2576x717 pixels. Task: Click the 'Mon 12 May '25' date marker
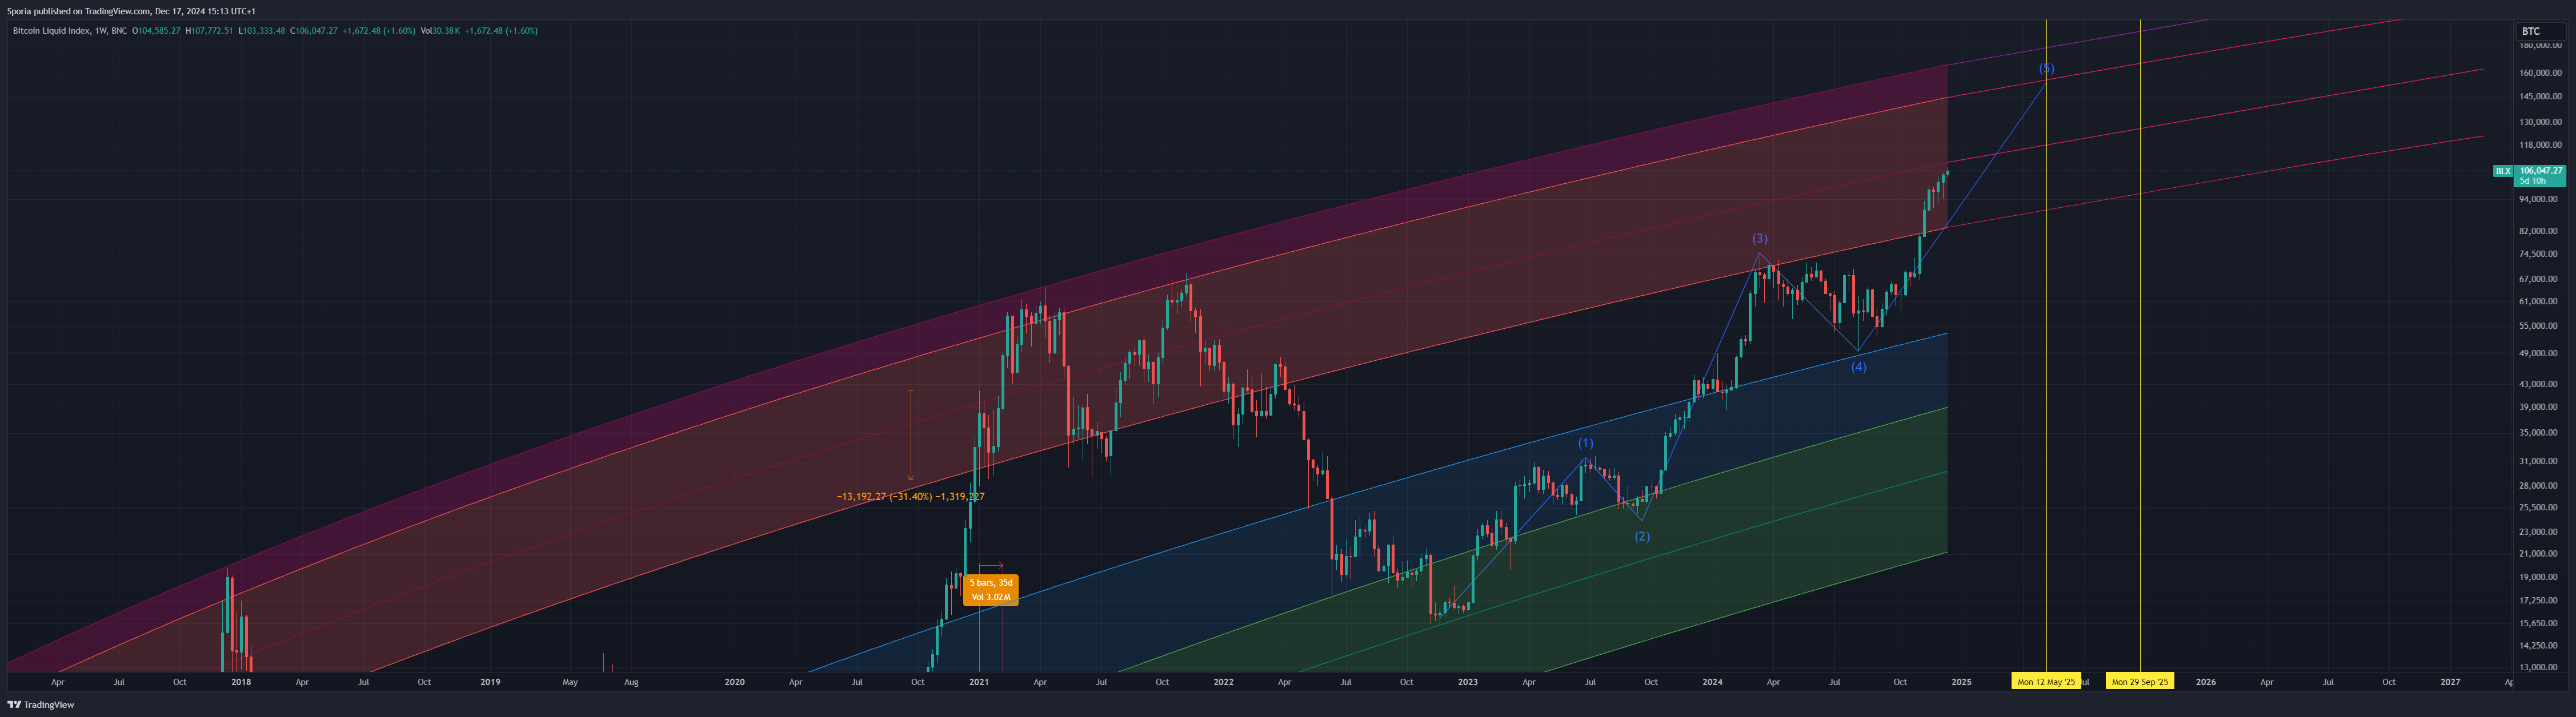coord(2045,682)
